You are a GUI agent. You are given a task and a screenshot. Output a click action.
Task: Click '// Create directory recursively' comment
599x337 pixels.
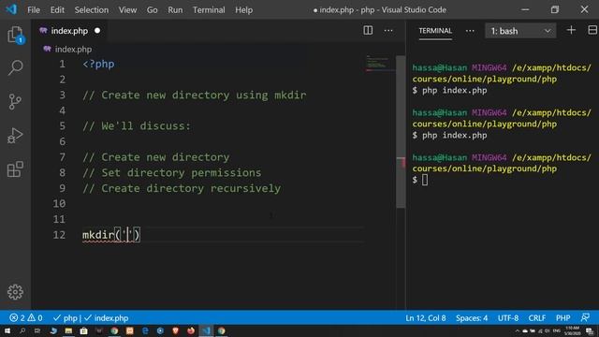(x=182, y=188)
